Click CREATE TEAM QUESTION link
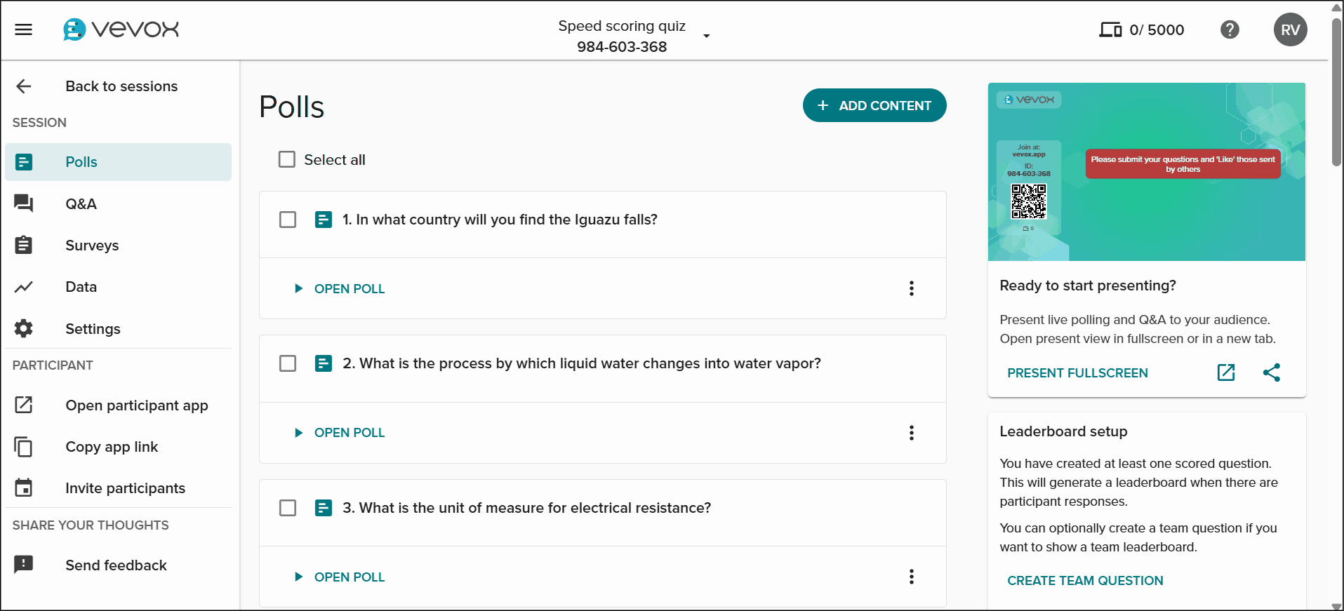 [x=1084, y=580]
